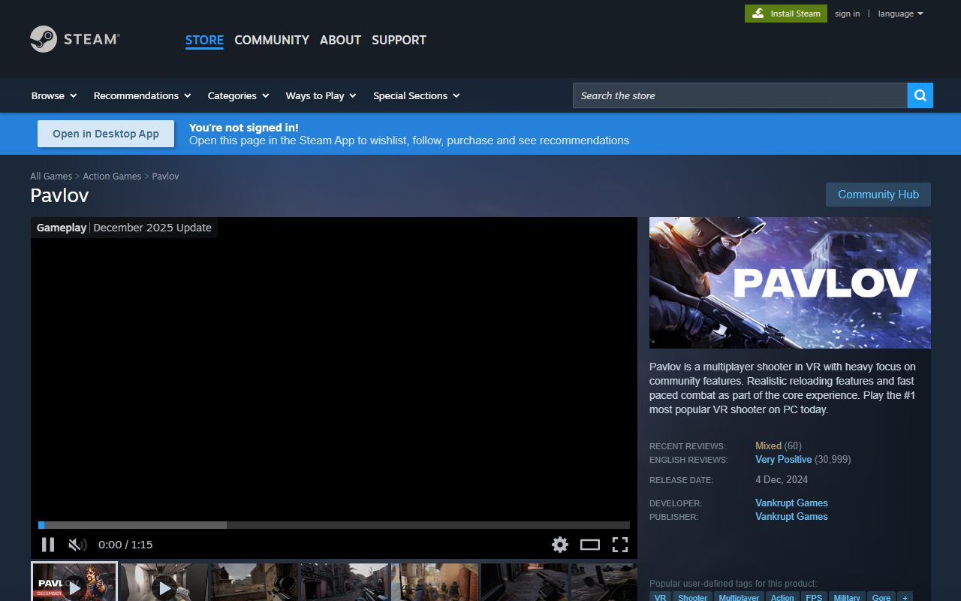This screenshot has height=601, width=961.
Task: Unmute the video with the speaker icon
Action: tap(77, 545)
